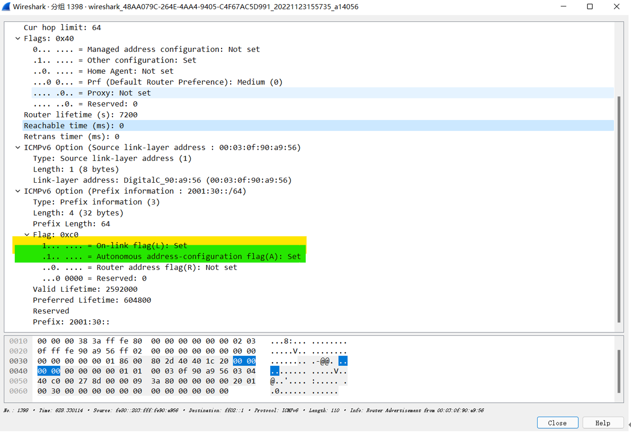Select the Cur hop limit: 64 row
The width and height of the screenshot is (631, 432).
tap(318, 28)
